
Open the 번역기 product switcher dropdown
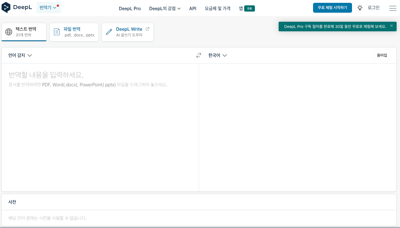49,8
